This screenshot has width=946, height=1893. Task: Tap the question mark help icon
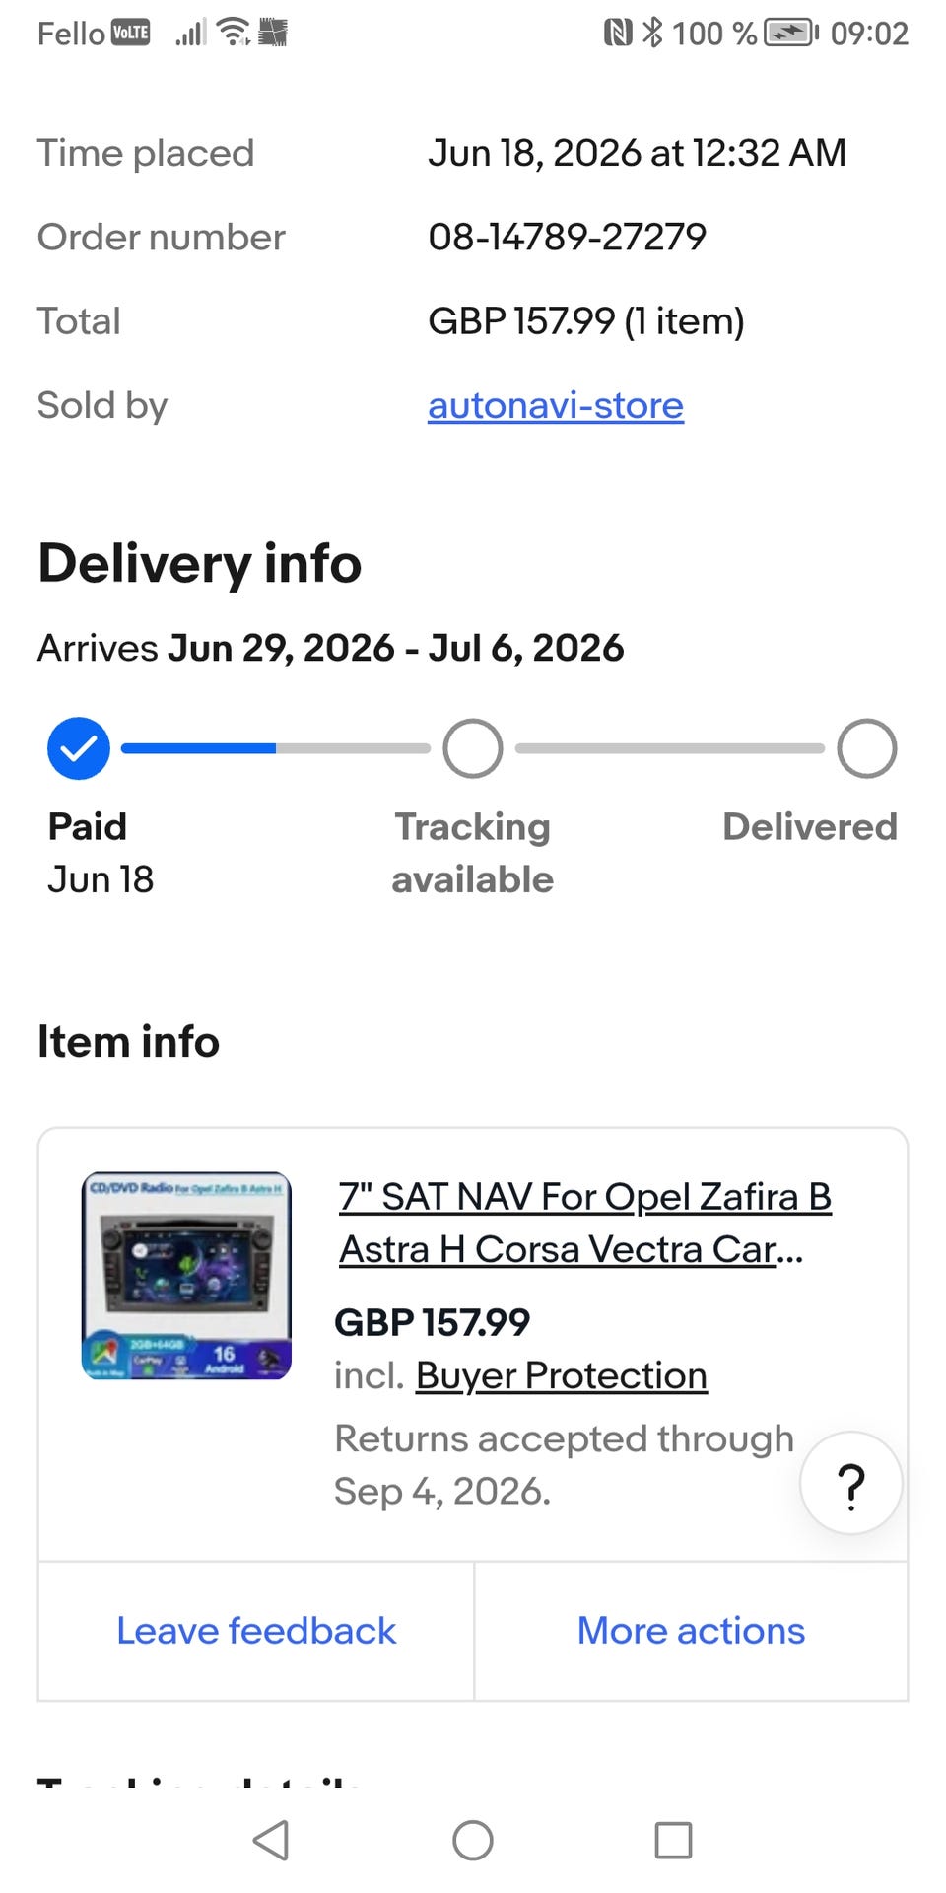(850, 1484)
